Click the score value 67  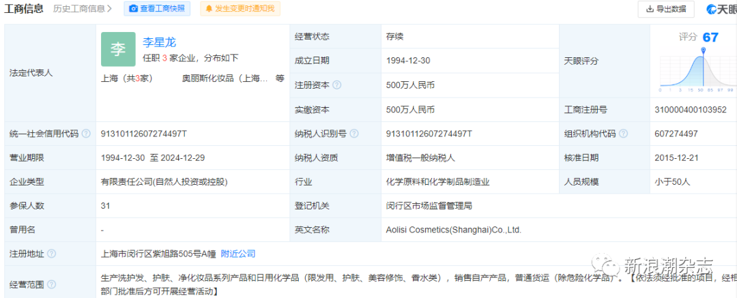click(x=710, y=38)
